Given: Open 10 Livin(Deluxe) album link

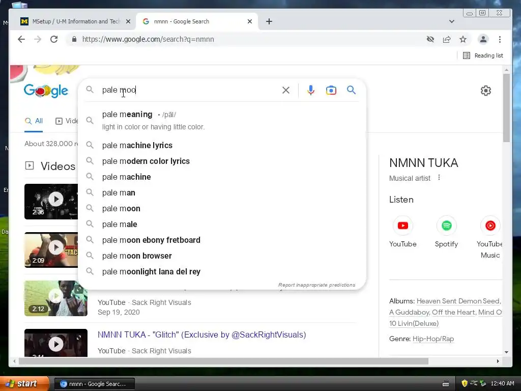Looking at the screenshot, I should point(414,323).
